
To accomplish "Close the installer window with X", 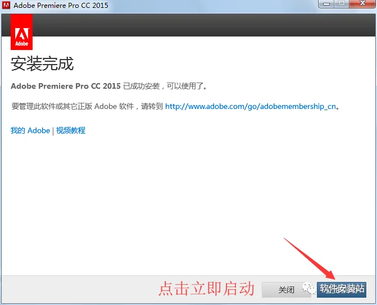I will click(x=362, y=4).
